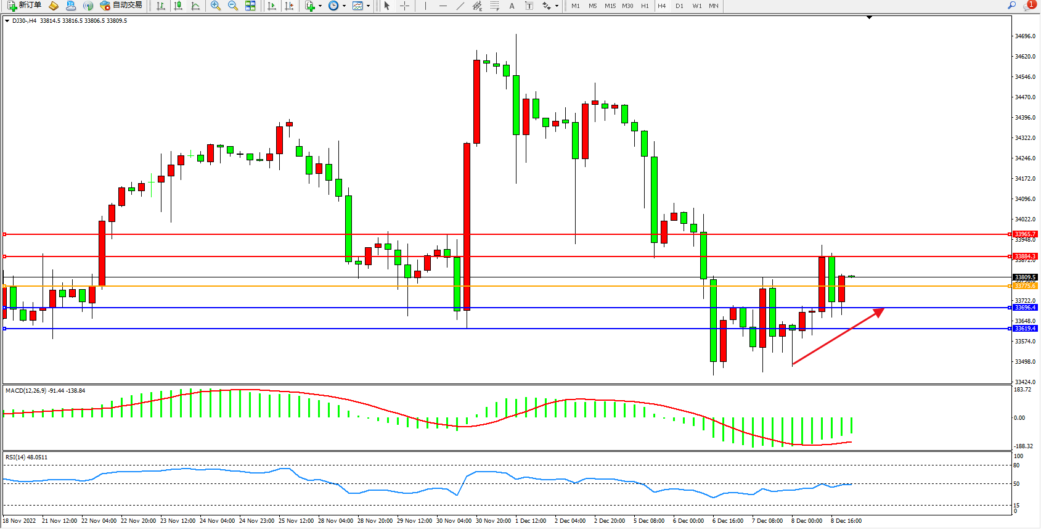The width and height of the screenshot is (1041, 529).
Task: Toggle Auto Trading (自动交易) button
Action: click(121, 6)
